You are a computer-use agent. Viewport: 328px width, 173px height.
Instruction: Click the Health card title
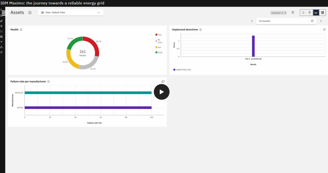(15, 29)
